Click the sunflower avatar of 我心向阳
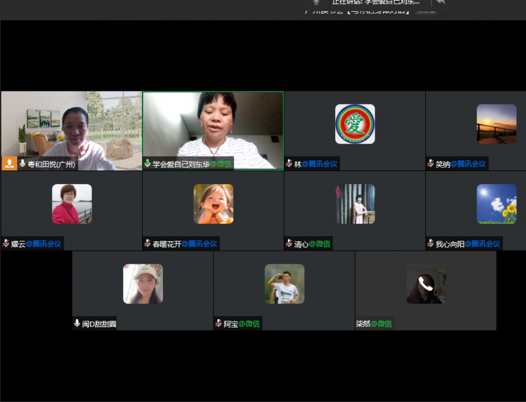 click(496, 203)
